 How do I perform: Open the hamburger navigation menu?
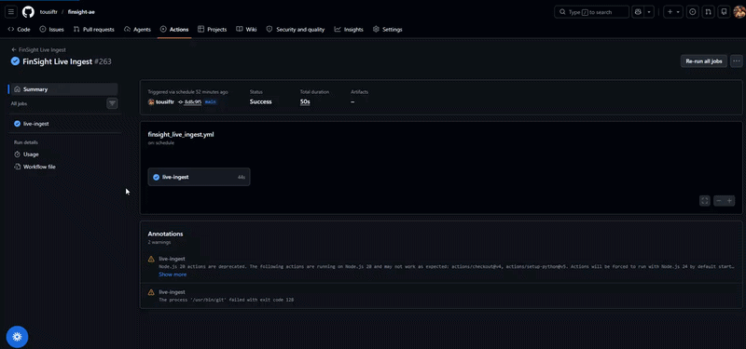click(x=11, y=12)
